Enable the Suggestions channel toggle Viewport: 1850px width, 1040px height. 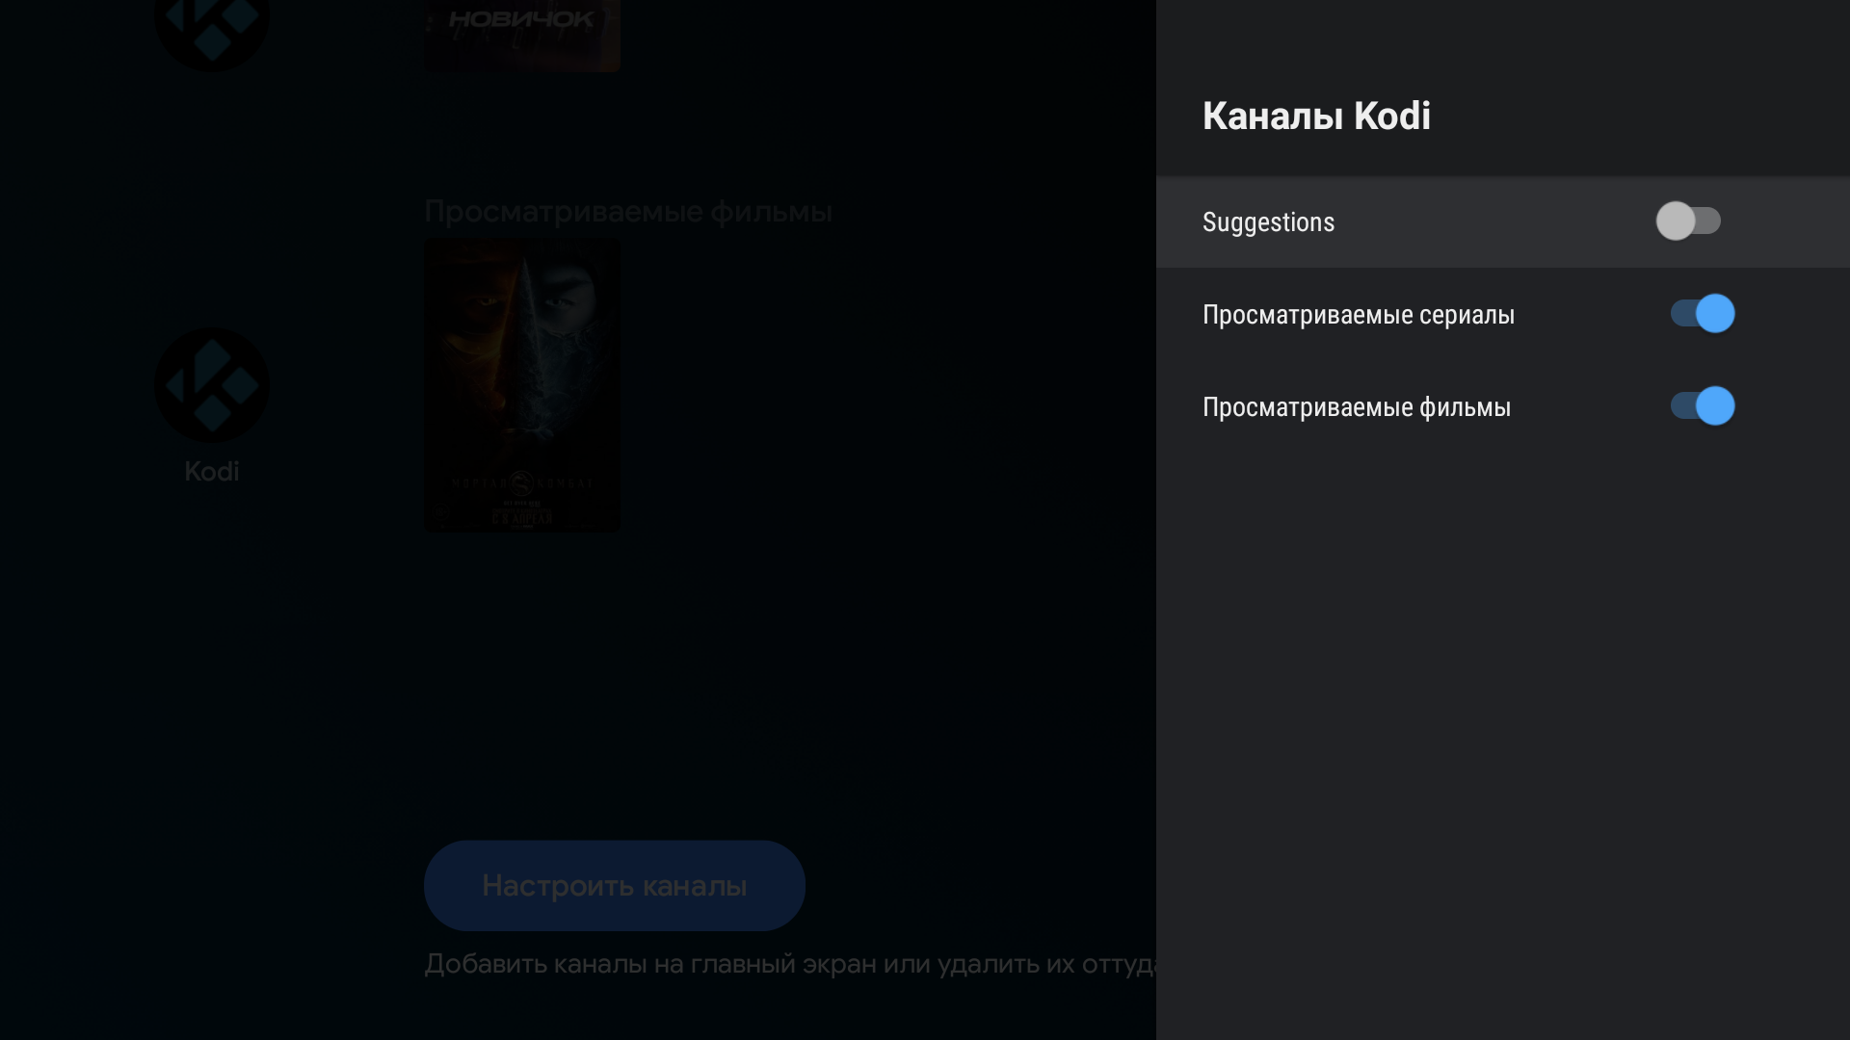pos(1688,221)
